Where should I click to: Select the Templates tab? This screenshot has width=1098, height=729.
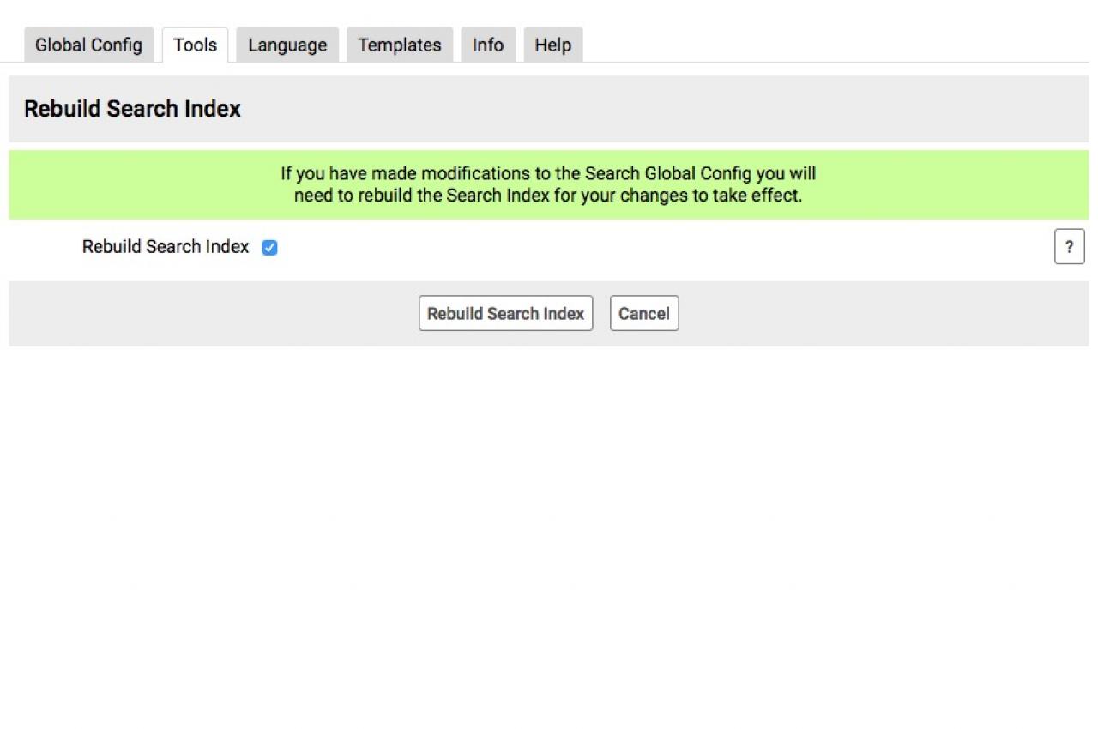coord(400,45)
